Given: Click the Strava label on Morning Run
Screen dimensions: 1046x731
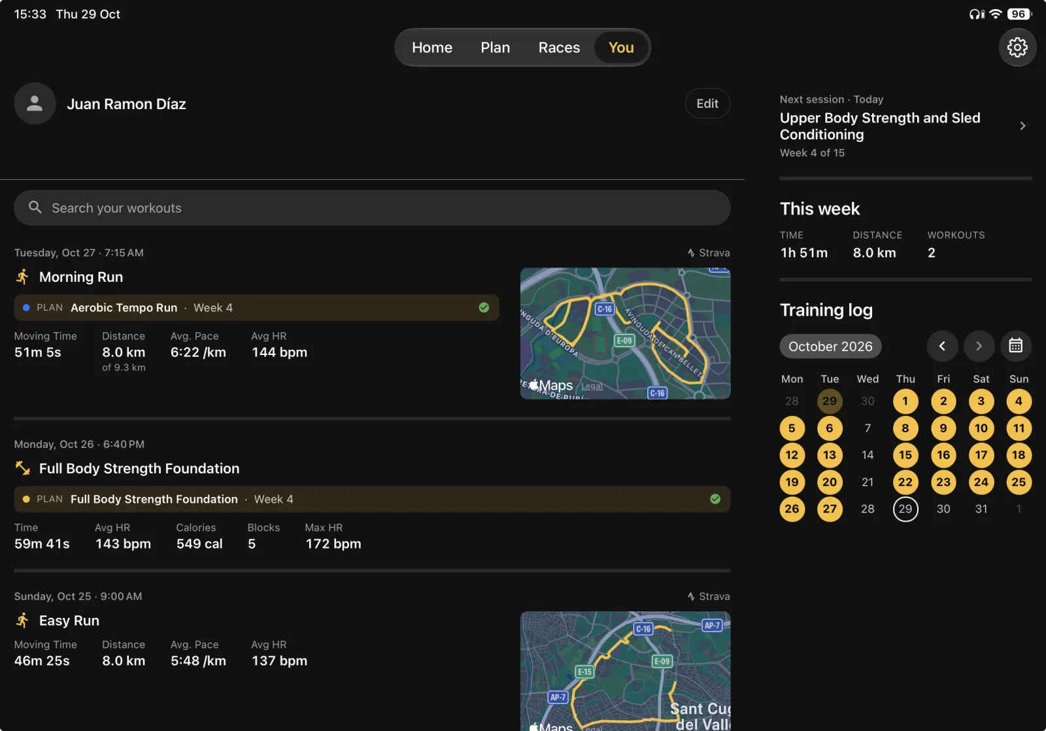Looking at the screenshot, I should pyautogui.click(x=709, y=252).
